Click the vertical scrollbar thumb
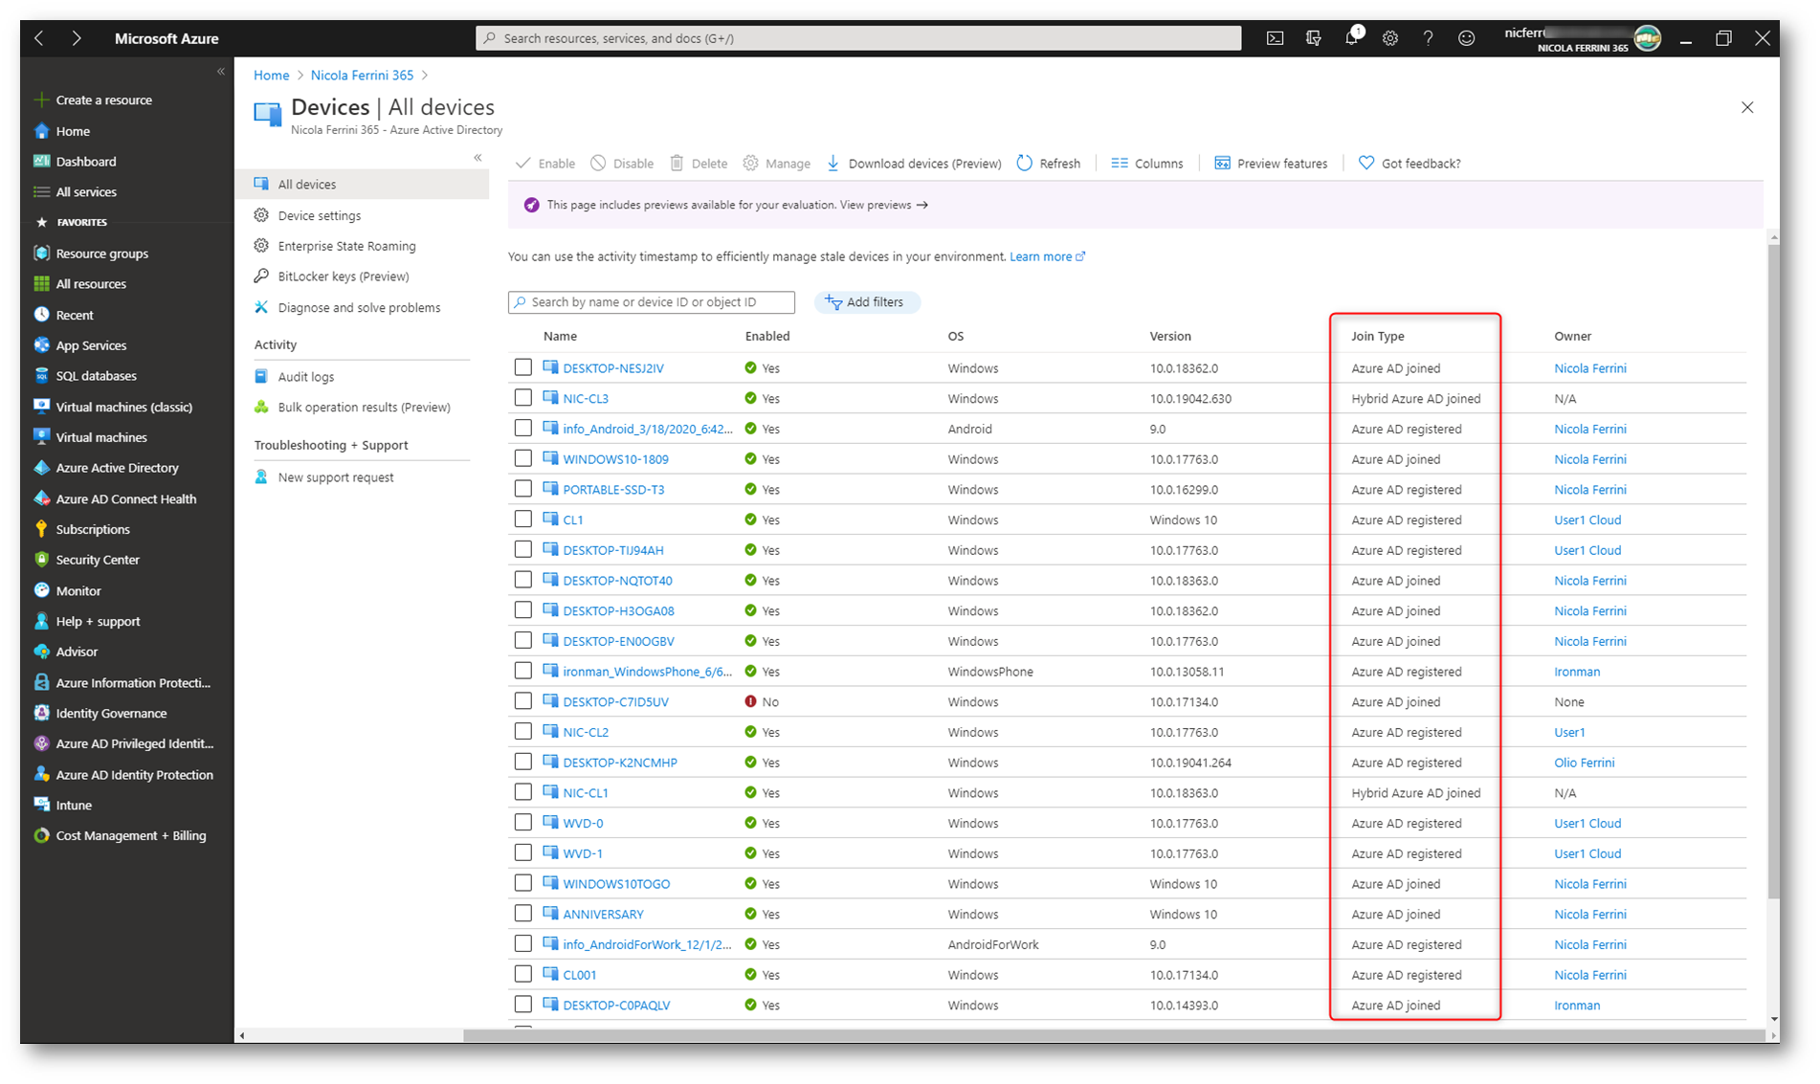Screen dimensions: 1820x1084 coord(1774,572)
